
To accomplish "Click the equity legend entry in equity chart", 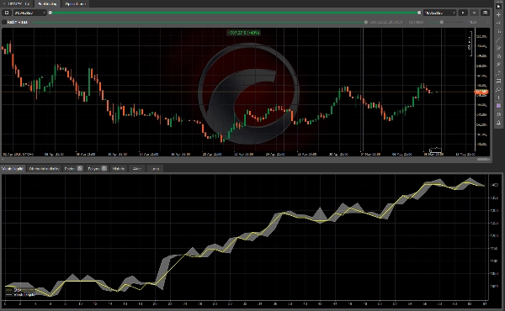I will pos(20,294).
